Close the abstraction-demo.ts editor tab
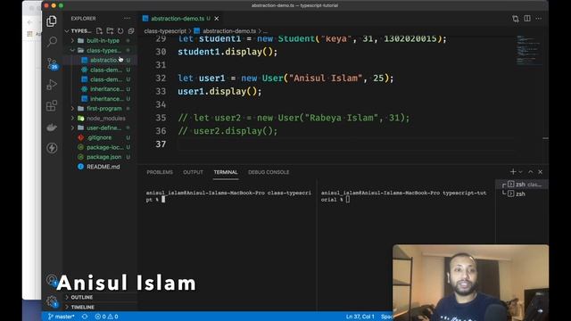 pos(217,19)
